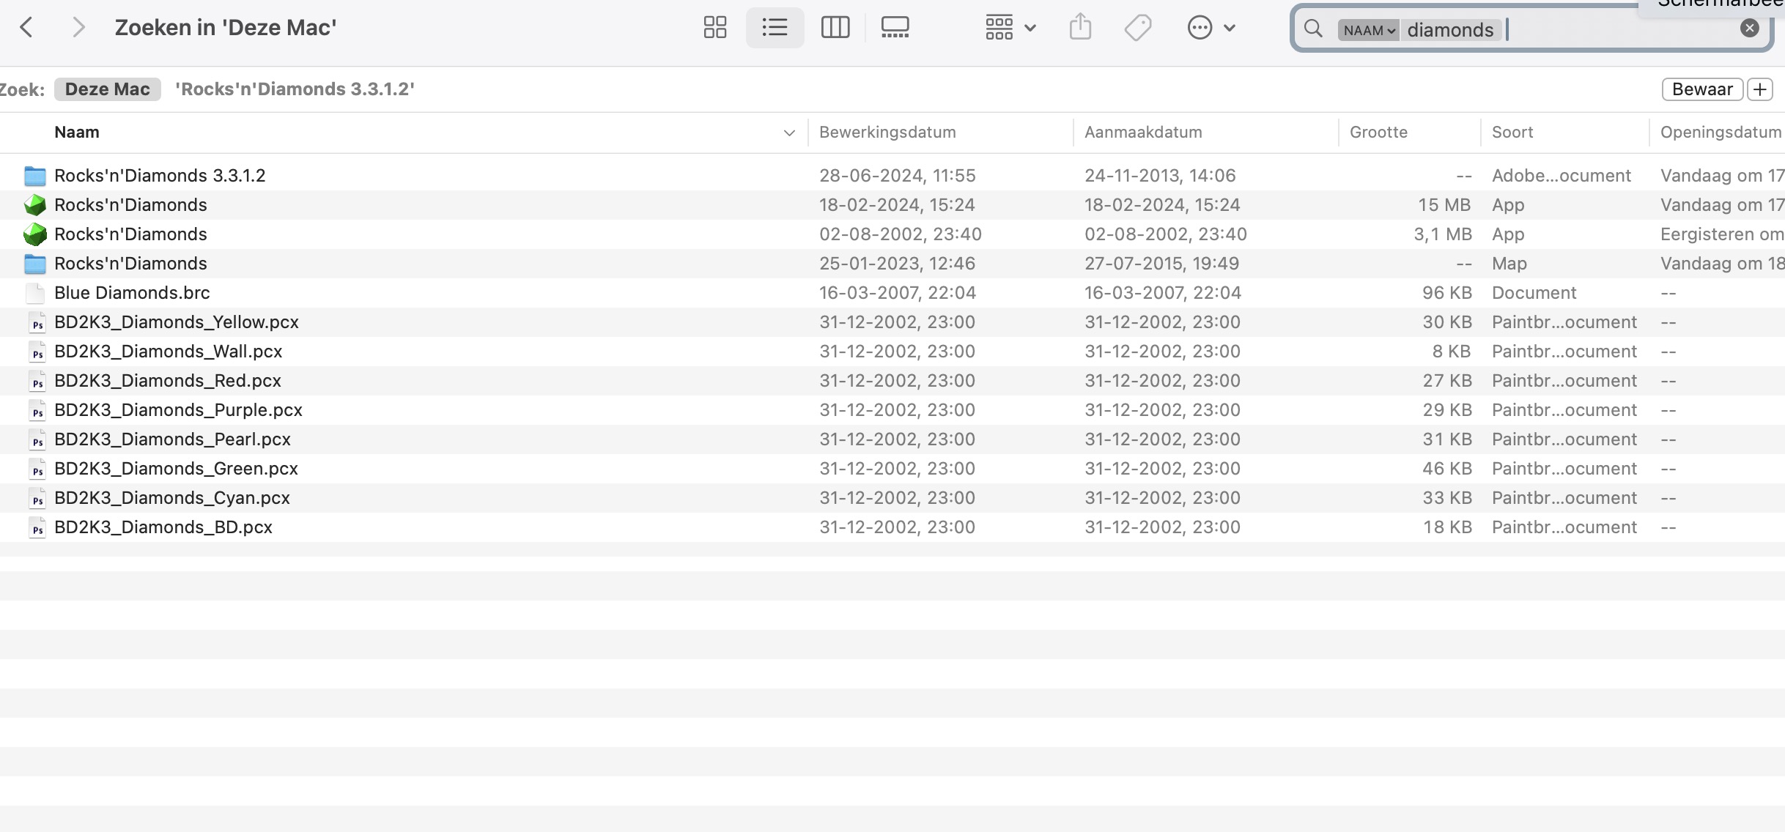1785x832 pixels.
Task: Click green gem icon of the 15 MB app
Action: 35,205
